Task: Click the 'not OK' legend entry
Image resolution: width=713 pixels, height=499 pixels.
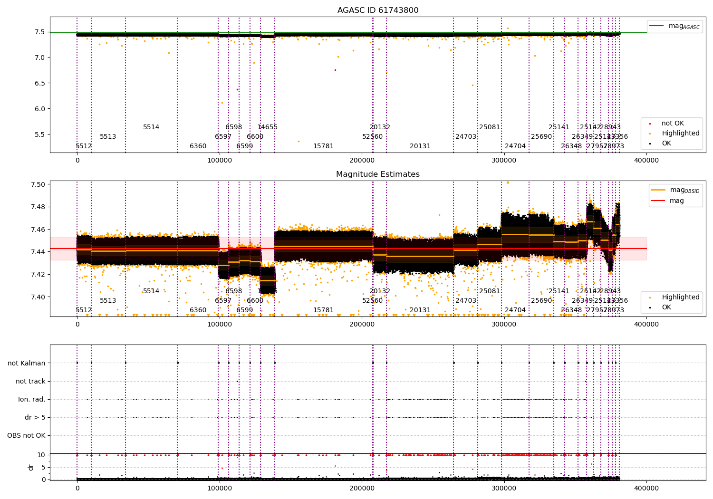Action: point(673,124)
